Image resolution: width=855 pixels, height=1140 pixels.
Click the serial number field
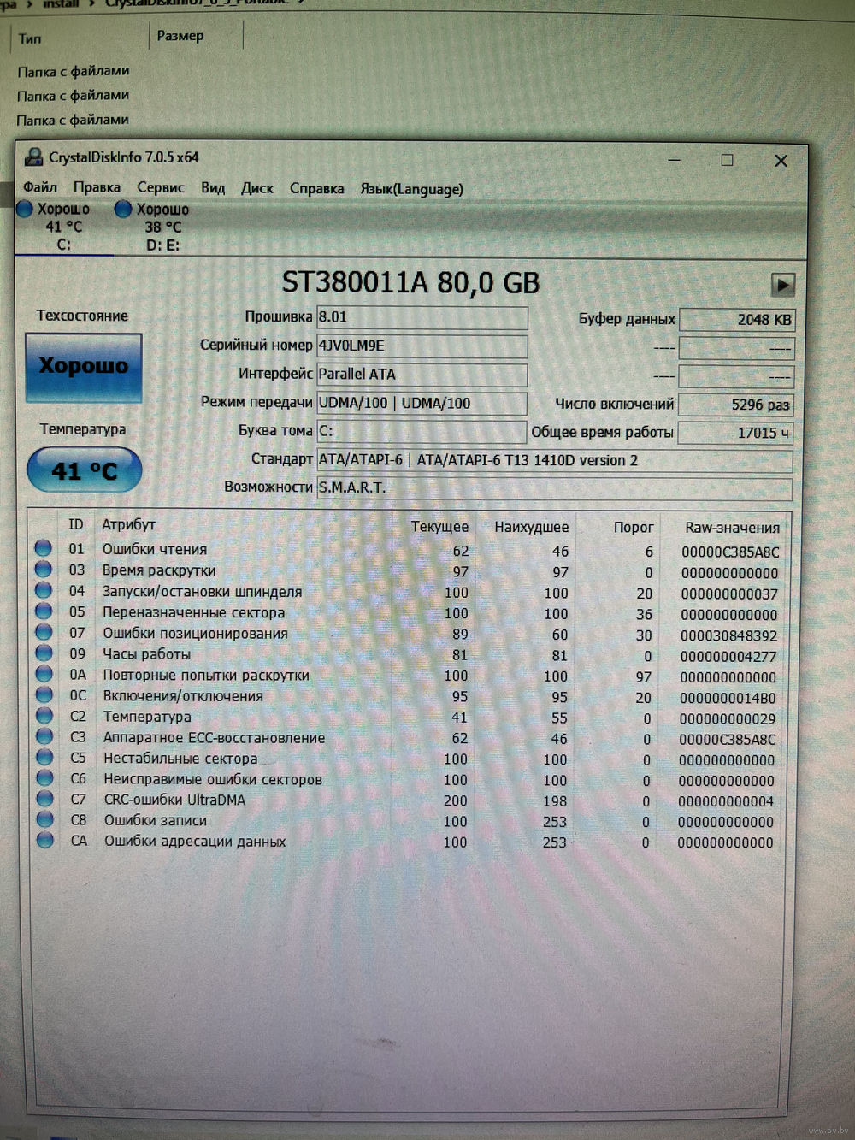tap(422, 346)
